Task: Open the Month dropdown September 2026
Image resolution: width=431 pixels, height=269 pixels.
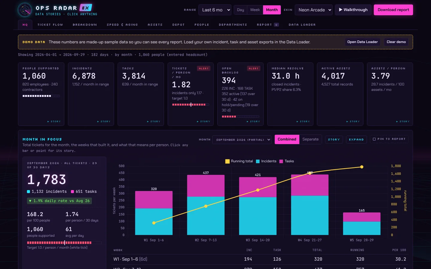Action: click(x=242, y=140)
